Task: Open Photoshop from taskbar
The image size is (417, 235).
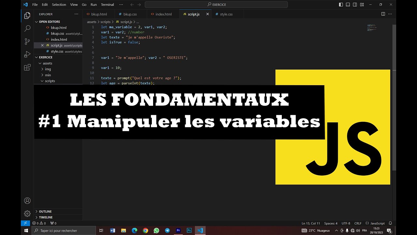Action: [189, 230]
